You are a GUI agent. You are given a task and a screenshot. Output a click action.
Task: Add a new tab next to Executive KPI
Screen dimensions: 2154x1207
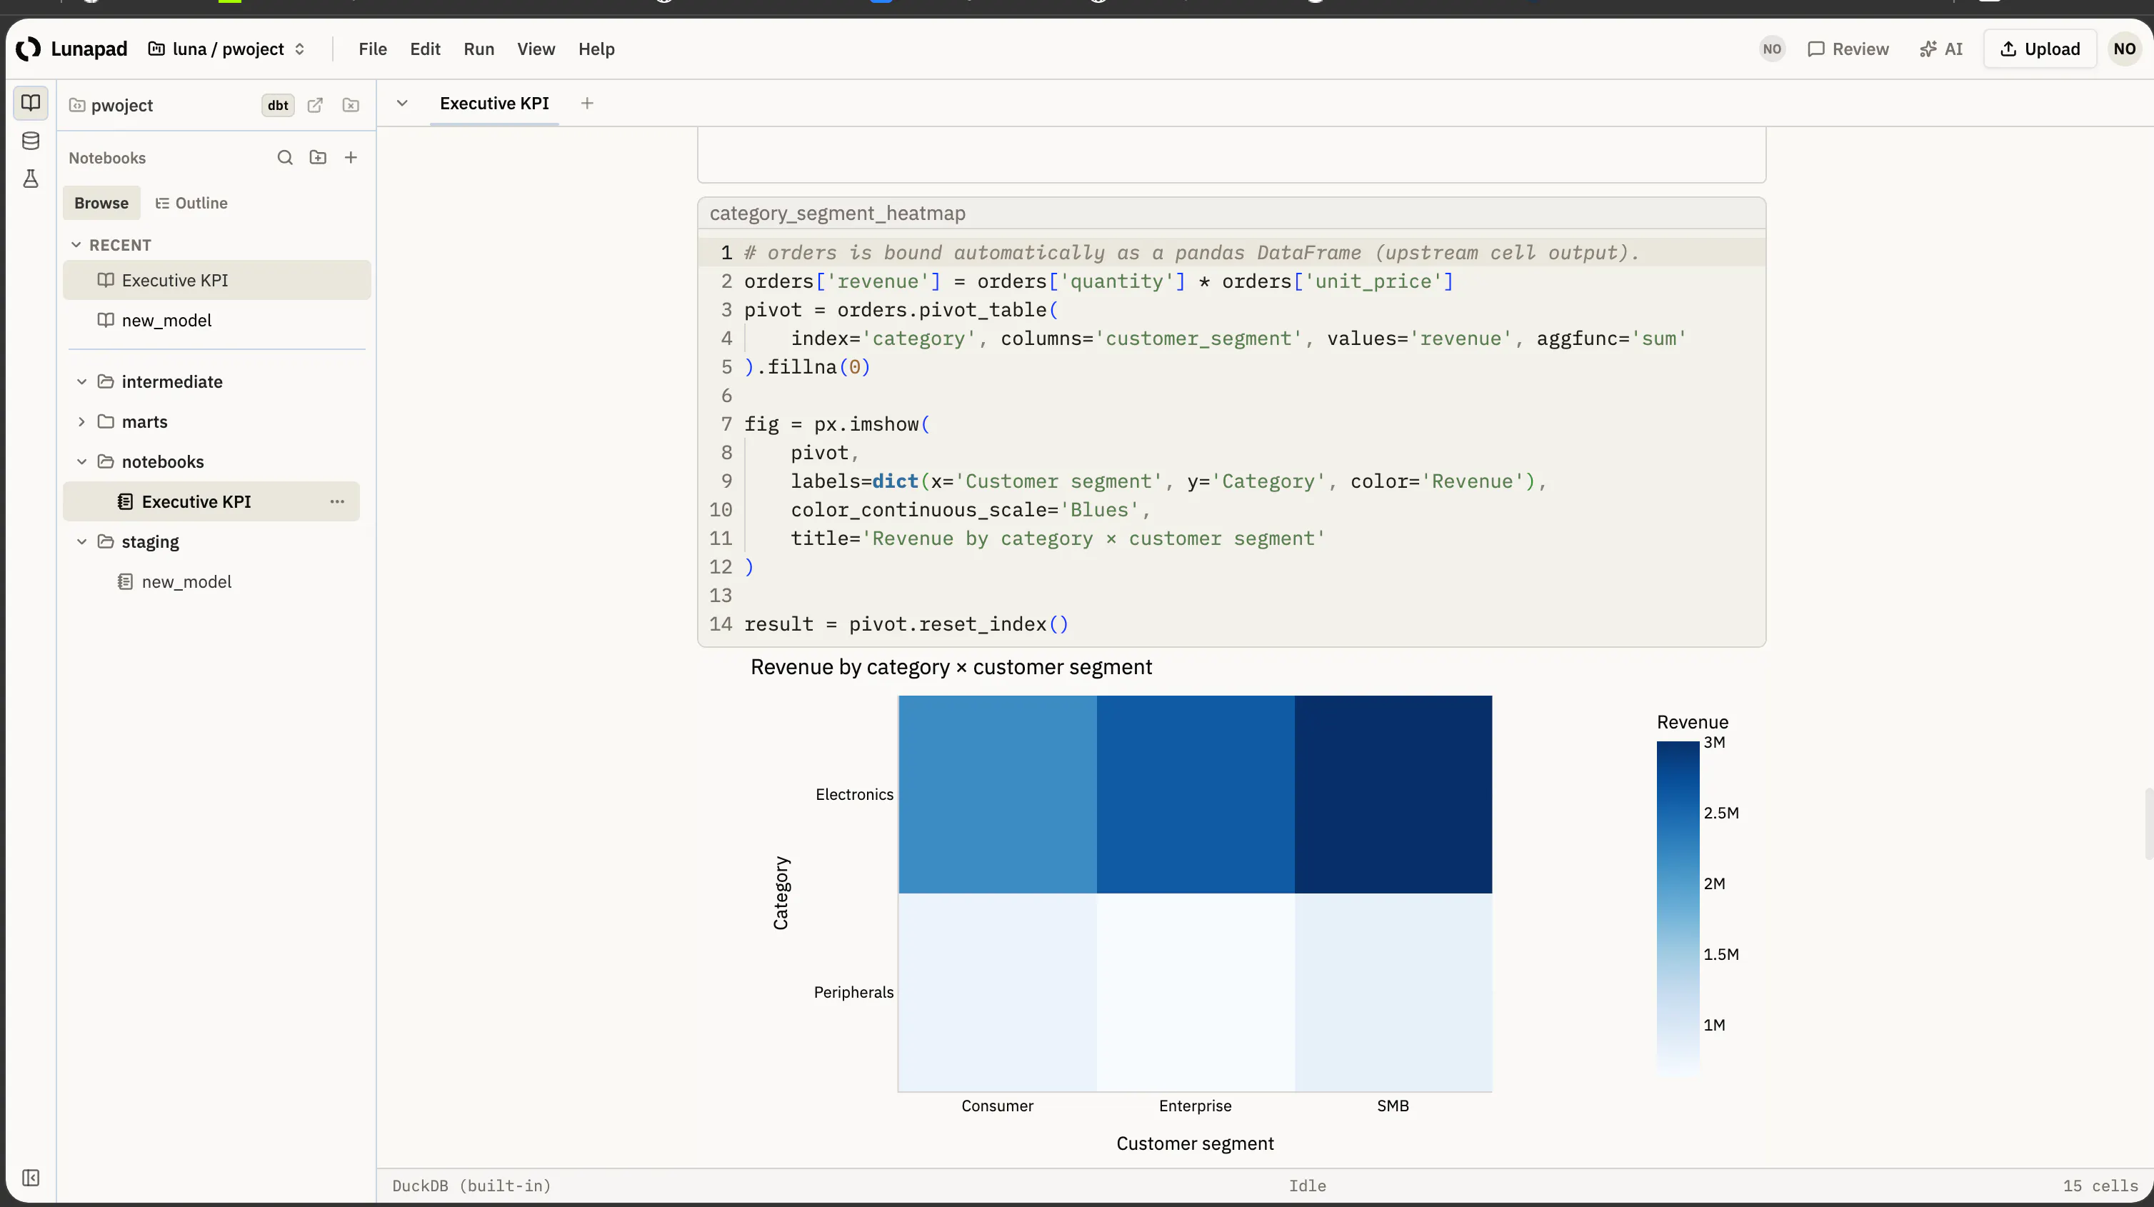click(x=587, y=103)
